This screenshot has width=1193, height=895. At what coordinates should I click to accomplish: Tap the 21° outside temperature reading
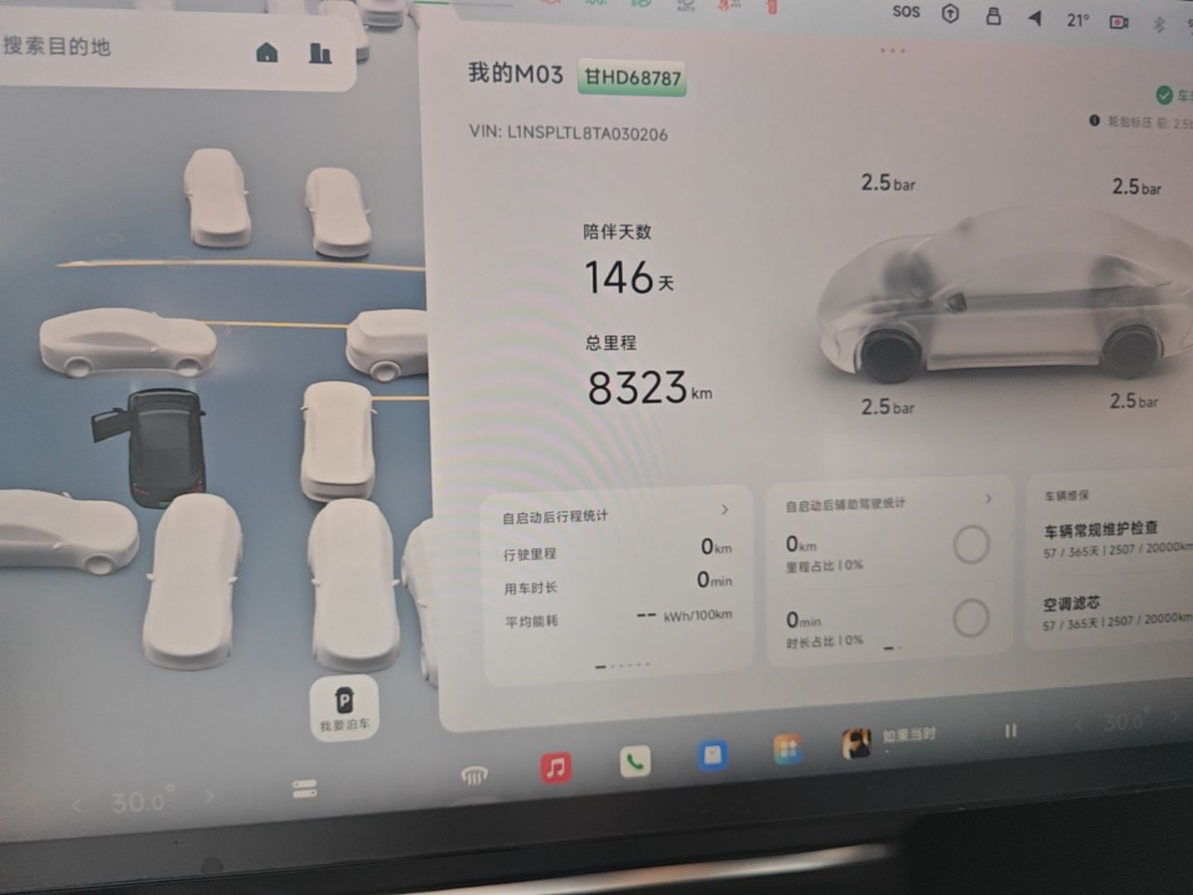click(x=1078, y=20)
